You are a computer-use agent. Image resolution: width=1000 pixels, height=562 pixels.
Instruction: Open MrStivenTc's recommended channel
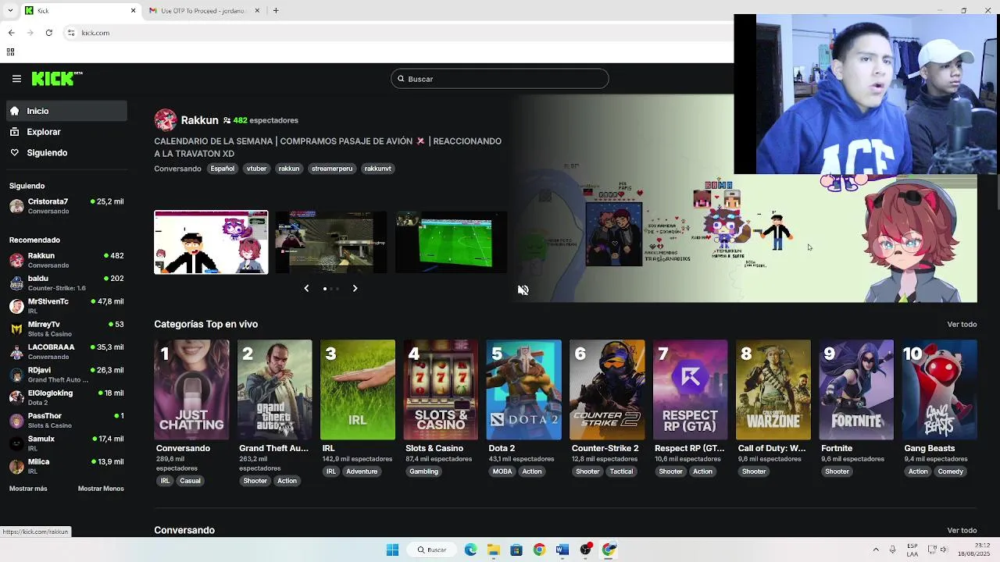66,306
